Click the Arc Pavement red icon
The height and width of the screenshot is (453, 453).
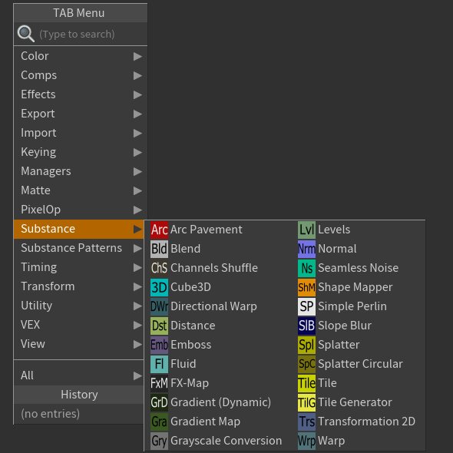[159, 230]
